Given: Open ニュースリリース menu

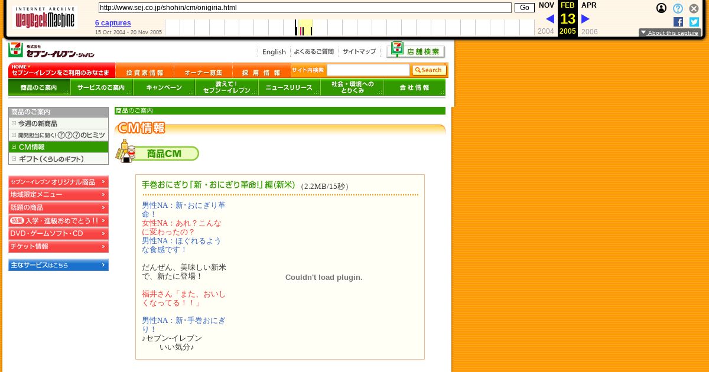Looking at the screenshot, I should [x=290, y=87].
